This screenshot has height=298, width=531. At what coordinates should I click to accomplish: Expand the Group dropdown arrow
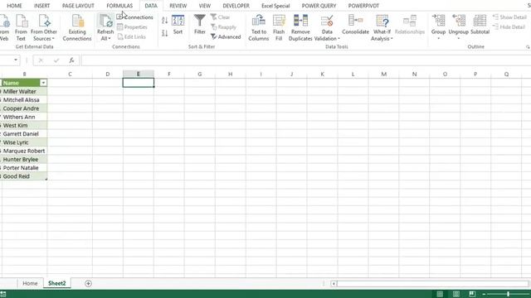[438, 39]
